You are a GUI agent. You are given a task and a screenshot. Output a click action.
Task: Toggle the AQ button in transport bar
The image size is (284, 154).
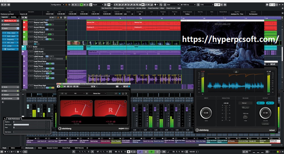pos(25,152)
